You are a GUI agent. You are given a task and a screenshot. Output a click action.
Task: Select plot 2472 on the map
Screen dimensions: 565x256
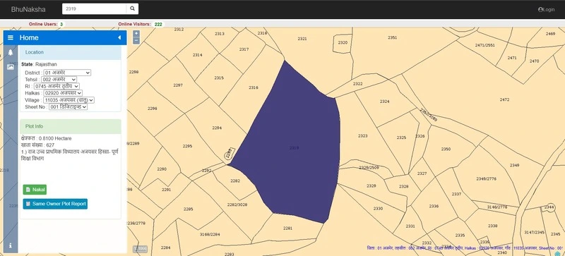[504, 99]
